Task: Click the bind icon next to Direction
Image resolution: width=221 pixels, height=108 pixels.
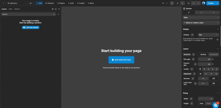Action: pos(194,54)
